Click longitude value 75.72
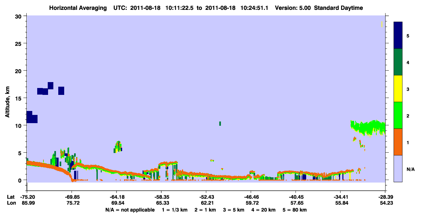428x219 pixels. pos(72,203)
